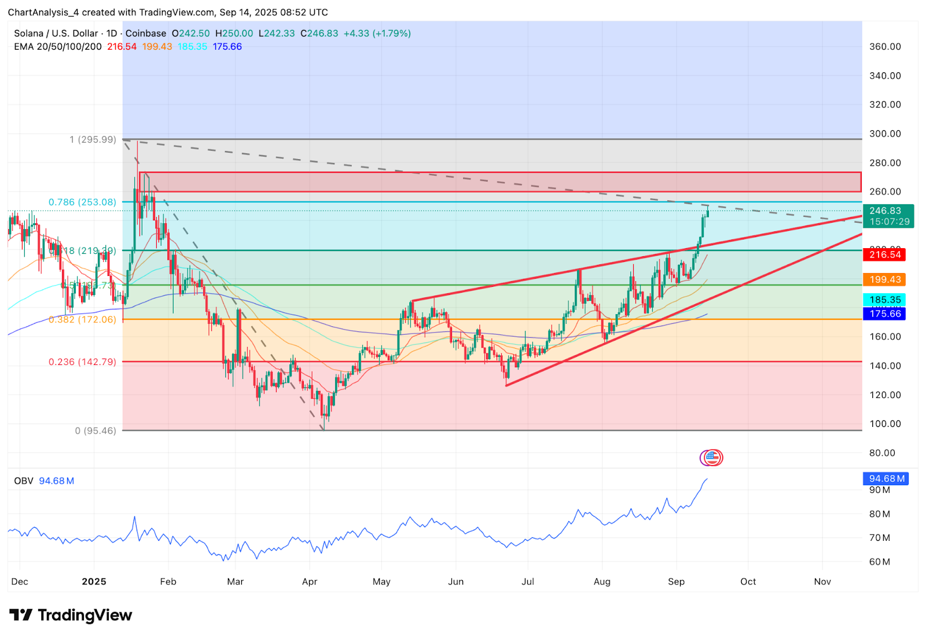This screenshot has width=926, height=638.
Task: Click the Mar label on the time axis
Action: click(236, 582)
